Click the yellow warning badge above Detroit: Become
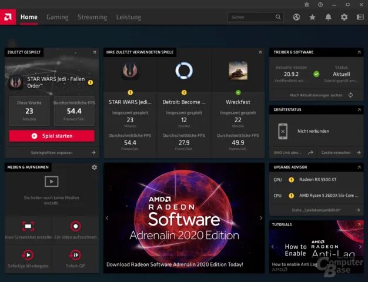The image size is (368, 282). click(184, 92)
